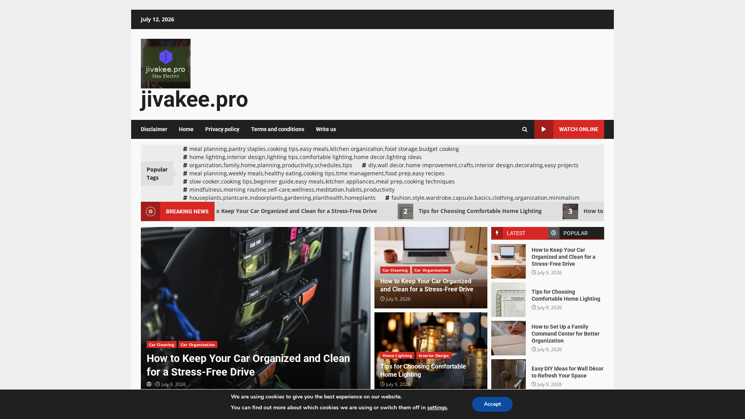Click the WATCH ONLINE button
Image resolution: width=745 pixels, height=419 pixels.
[569, 129]
